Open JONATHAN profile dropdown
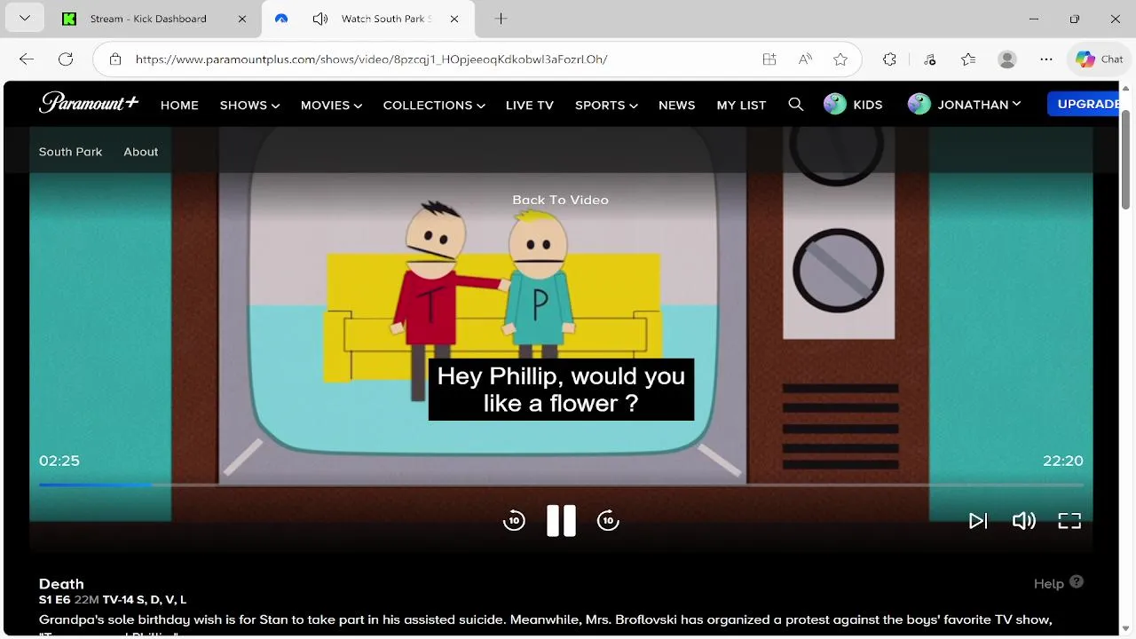The height and width of the screenshot is (639, 1136). (x=964, y=105)
